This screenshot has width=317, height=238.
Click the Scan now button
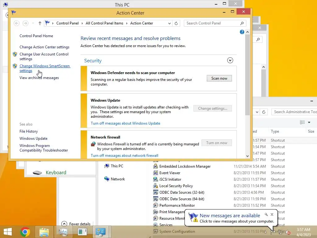pos(219,78)
